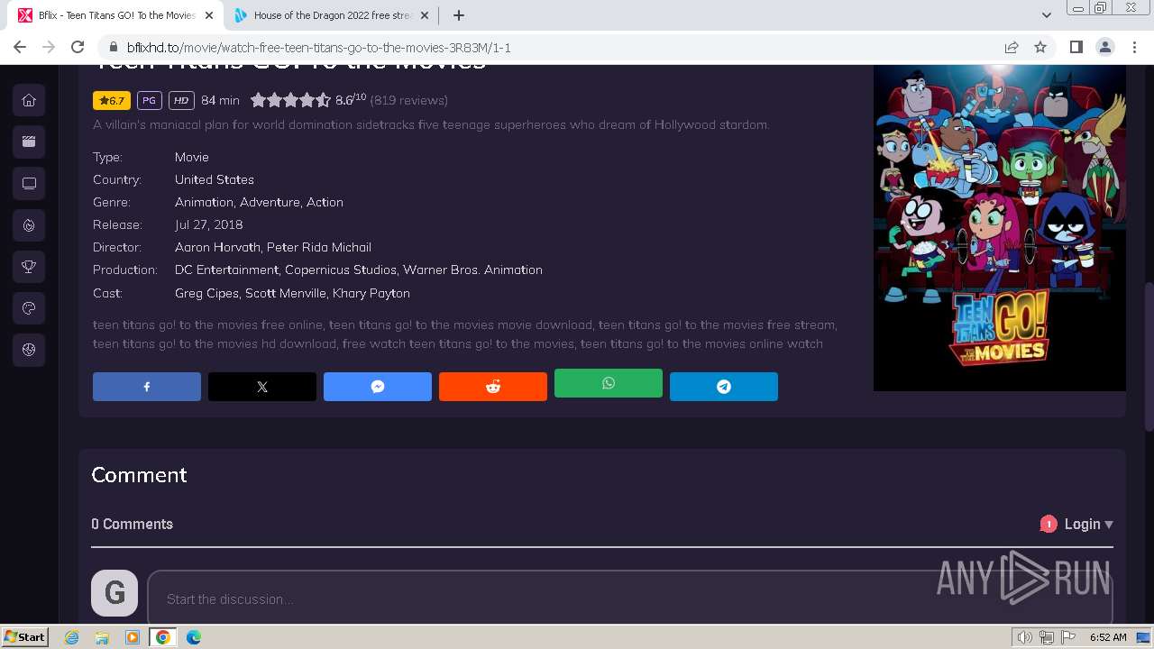Click the release date Jul 27, 2018

208,224
